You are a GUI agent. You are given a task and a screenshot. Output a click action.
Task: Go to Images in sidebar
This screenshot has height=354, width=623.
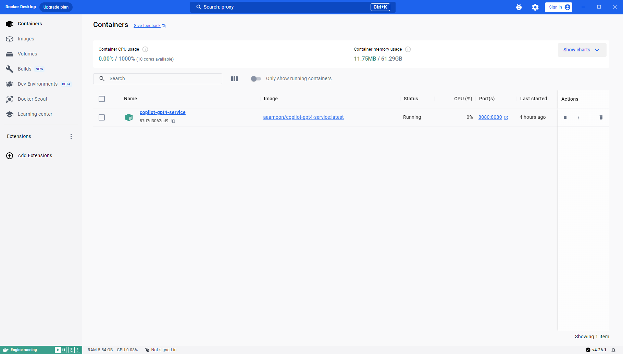26,39
